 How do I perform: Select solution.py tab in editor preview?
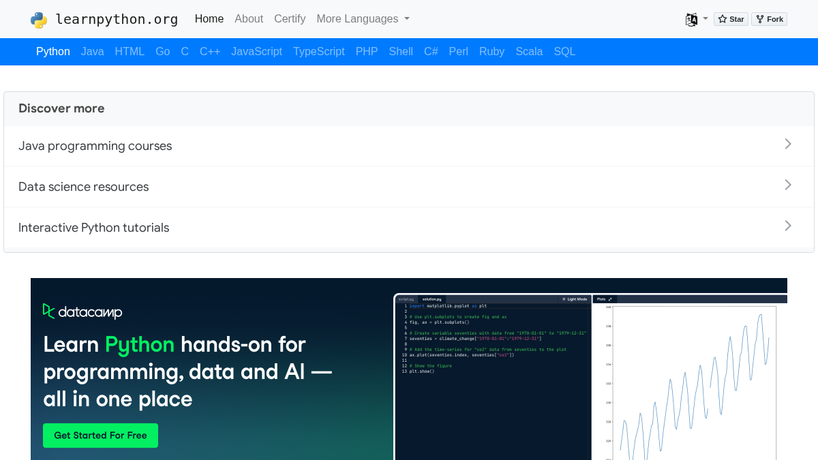point(431,299)
